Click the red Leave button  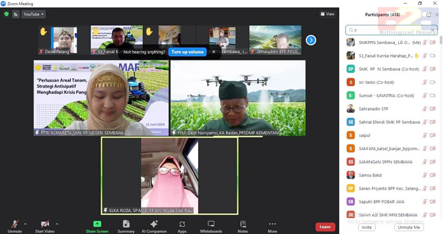[x=325, y=227]
